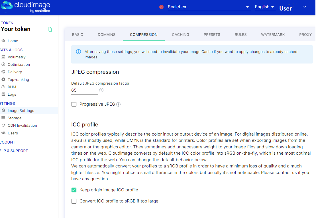Click the red notification badge showing 3
This screenshot has width=316, height=219.
coord(161,7)
